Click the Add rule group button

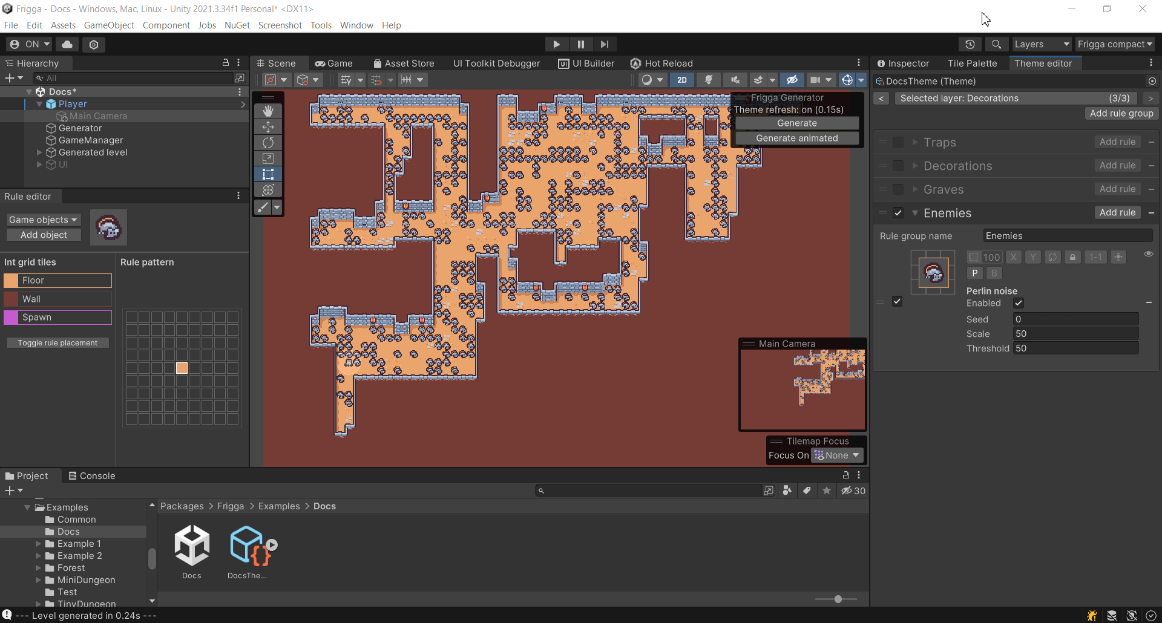click(1121, 113)
